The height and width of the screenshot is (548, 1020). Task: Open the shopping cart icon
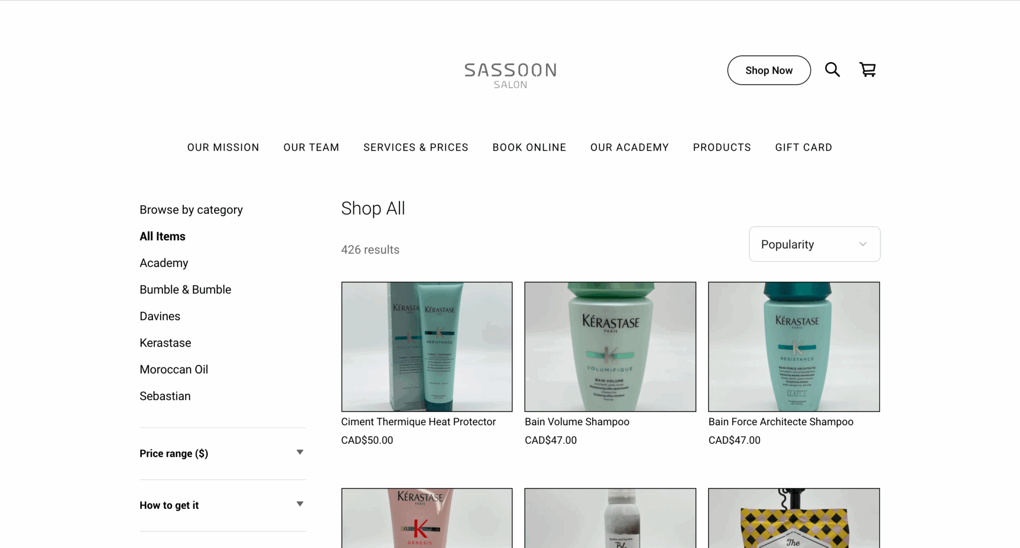tap(868, 70)
